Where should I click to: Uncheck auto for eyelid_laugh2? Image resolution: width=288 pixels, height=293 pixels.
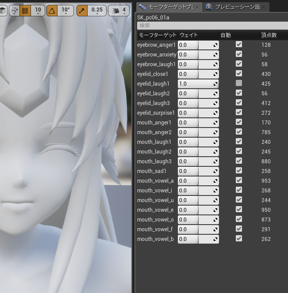[239, 93]
